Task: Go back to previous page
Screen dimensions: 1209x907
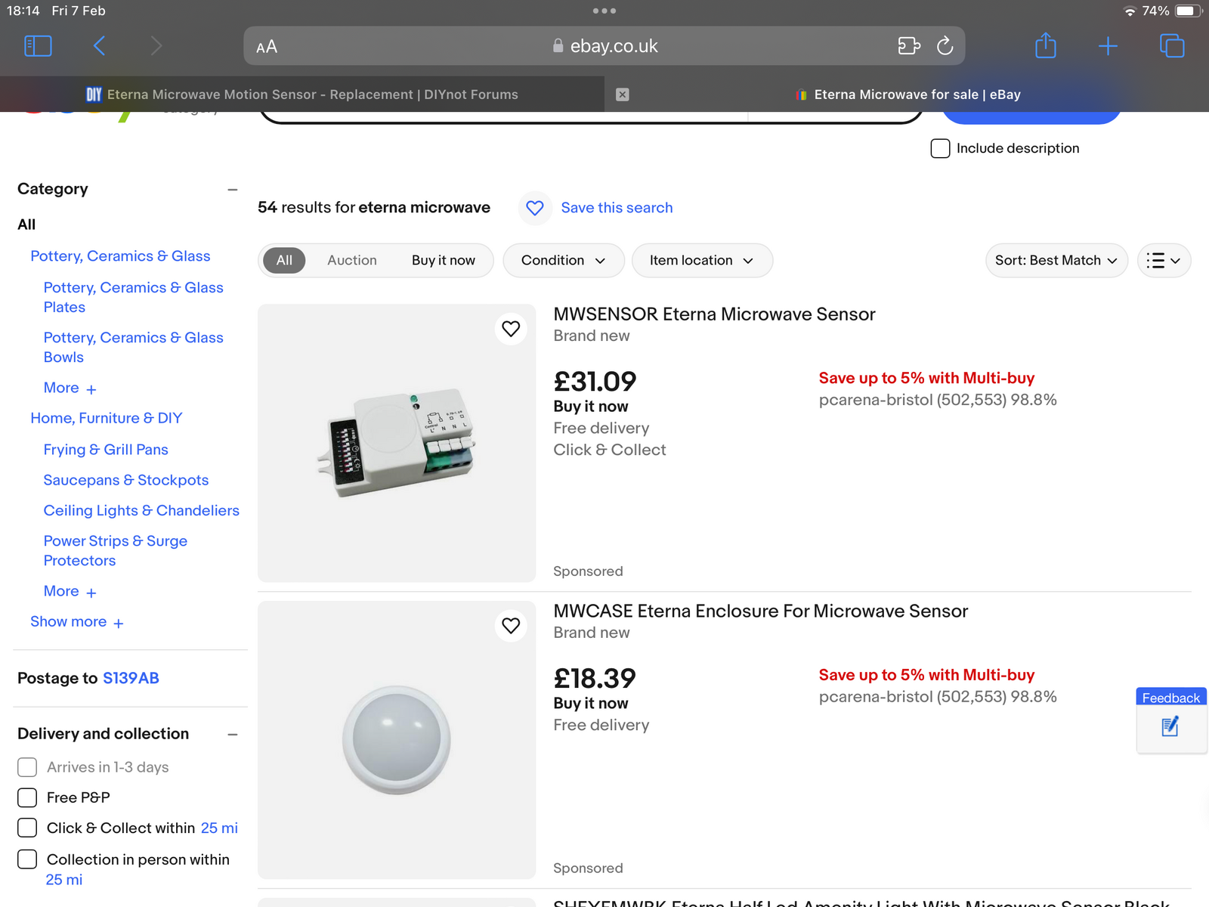Action: tap(100, 46)
